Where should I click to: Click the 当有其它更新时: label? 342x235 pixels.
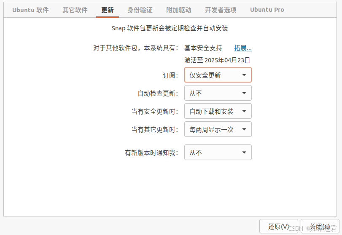click(x=155, y=130)
